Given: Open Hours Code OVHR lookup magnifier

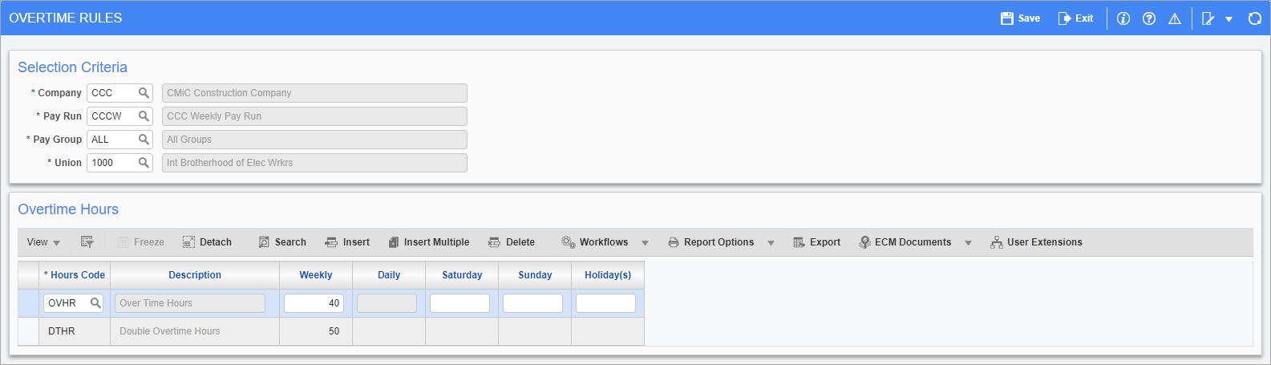Looking at the screenshot, I should click(x=95, y=303).
